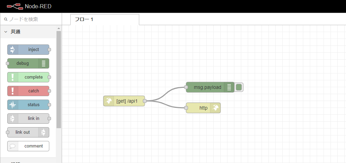Click the globe icon on http response node
The width and height of the screenshot is (346, 163).
(216, 108)
